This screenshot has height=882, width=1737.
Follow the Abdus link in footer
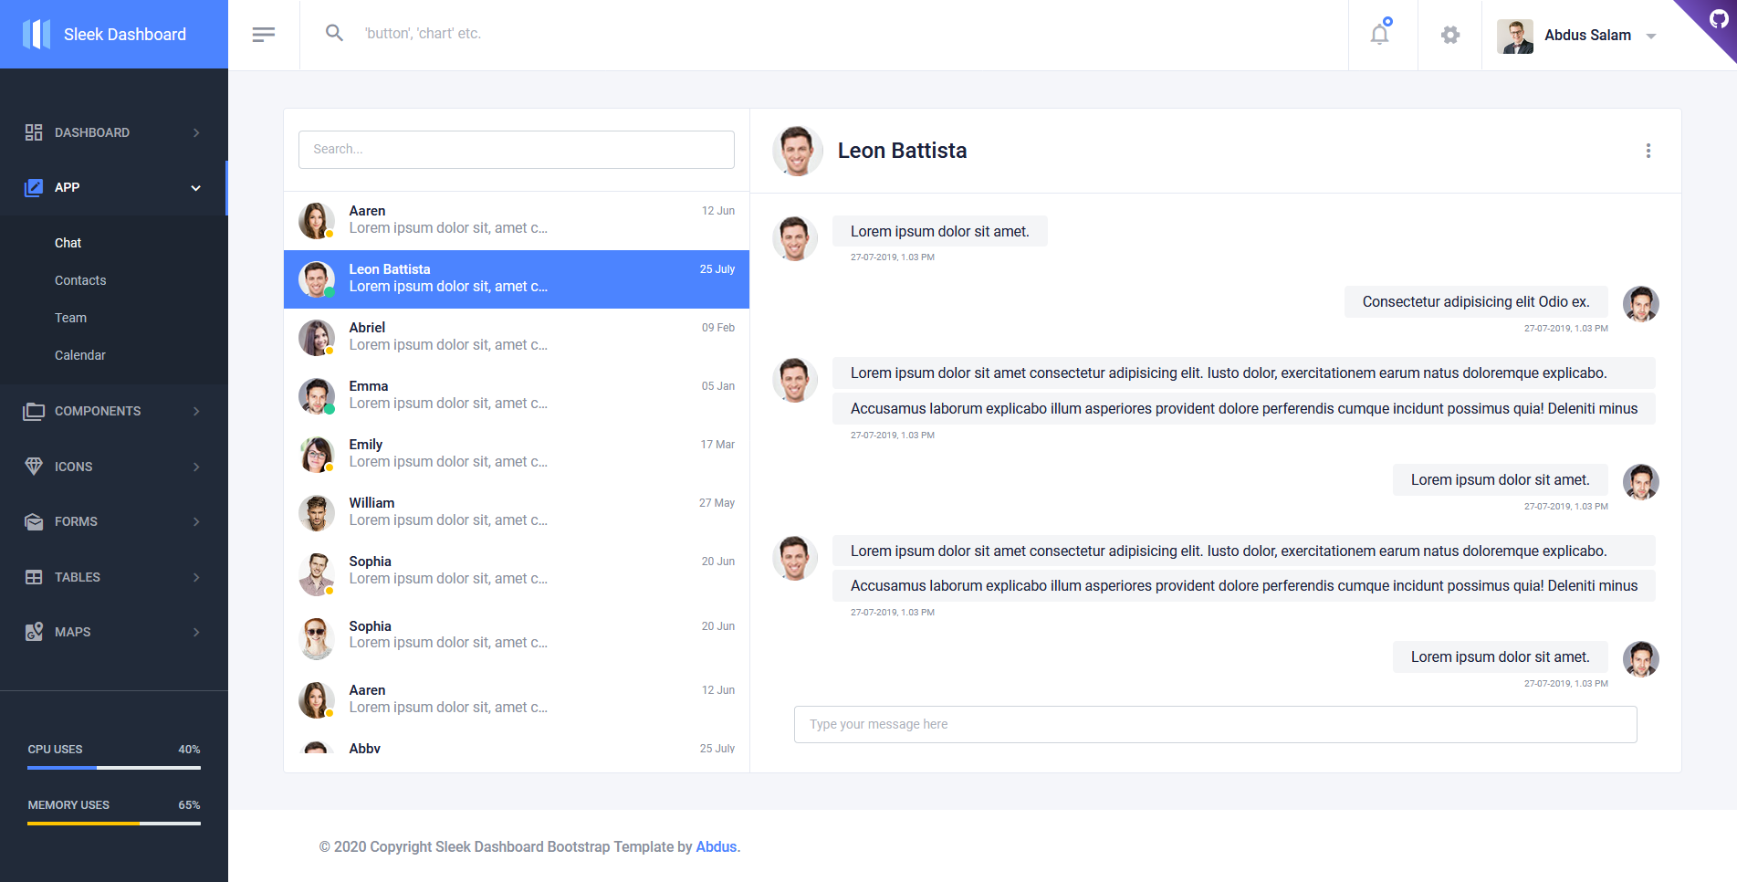[716, 846]
